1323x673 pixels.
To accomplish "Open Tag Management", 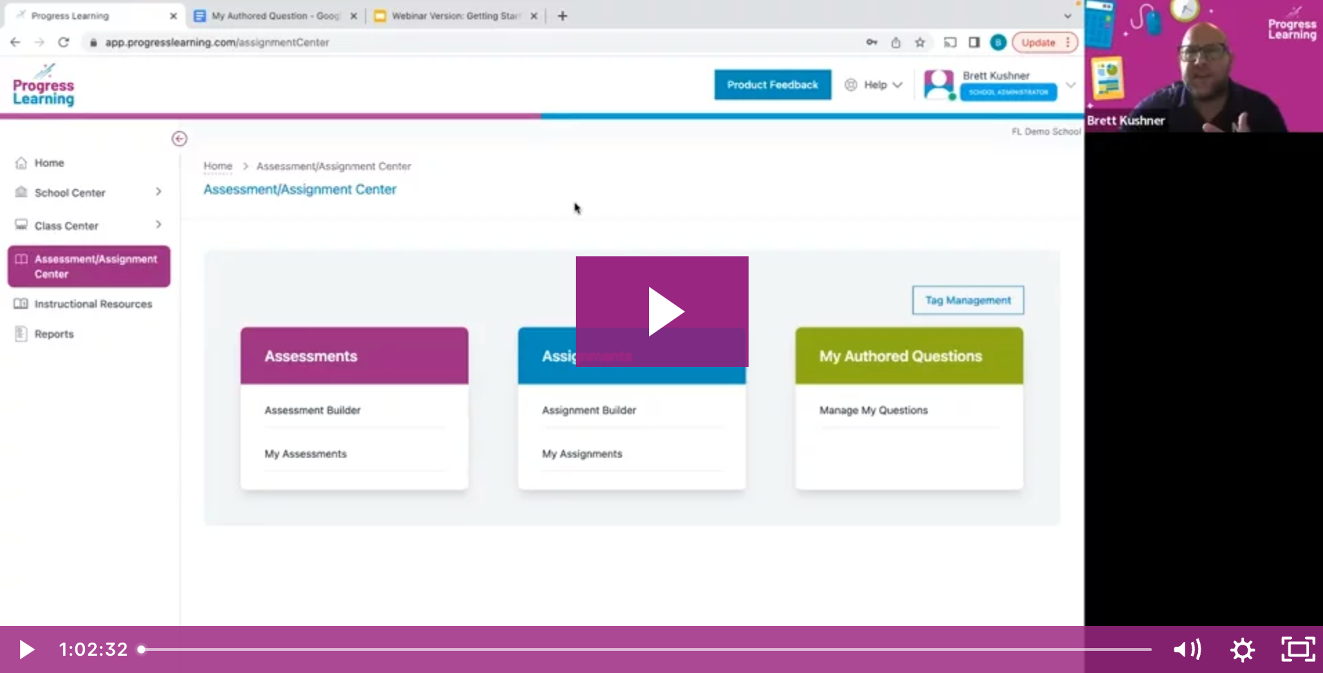I will (x=967, y=300).
